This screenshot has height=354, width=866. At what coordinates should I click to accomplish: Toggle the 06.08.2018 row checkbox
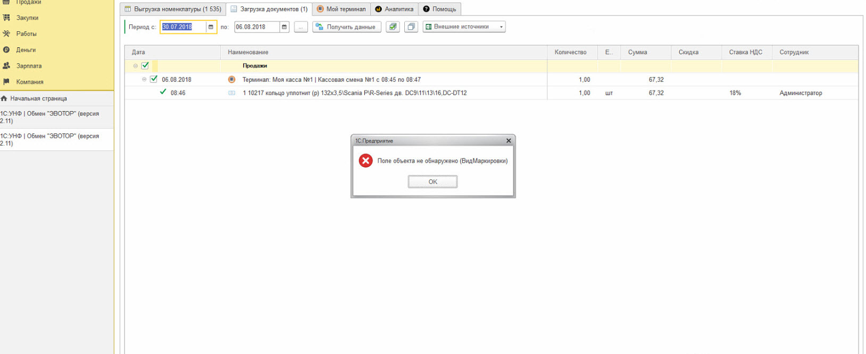[x=154, y=79]
